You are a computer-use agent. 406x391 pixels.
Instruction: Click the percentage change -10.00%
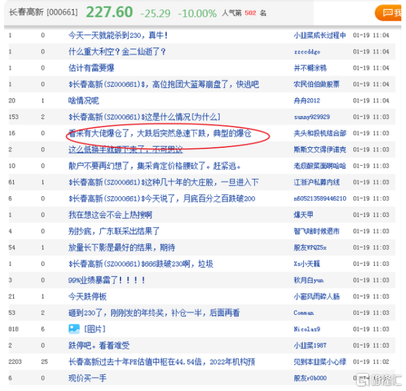pos(197,13)
